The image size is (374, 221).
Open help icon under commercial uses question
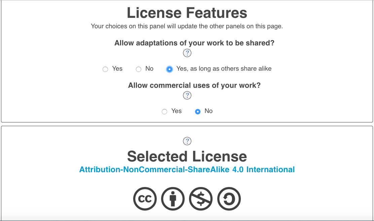(x=187, y=96)
